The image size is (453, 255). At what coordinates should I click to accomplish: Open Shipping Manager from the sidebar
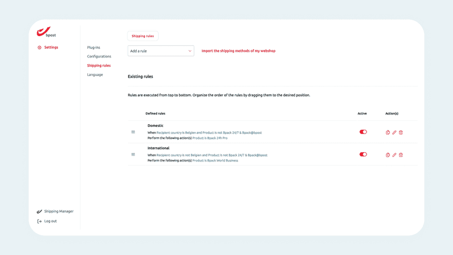point(59,211)
